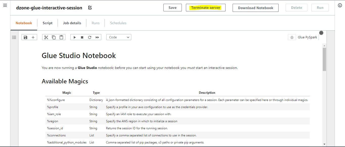345x147 pixels.
Task: Switch to the Script tab
Action: click(47, 23)
